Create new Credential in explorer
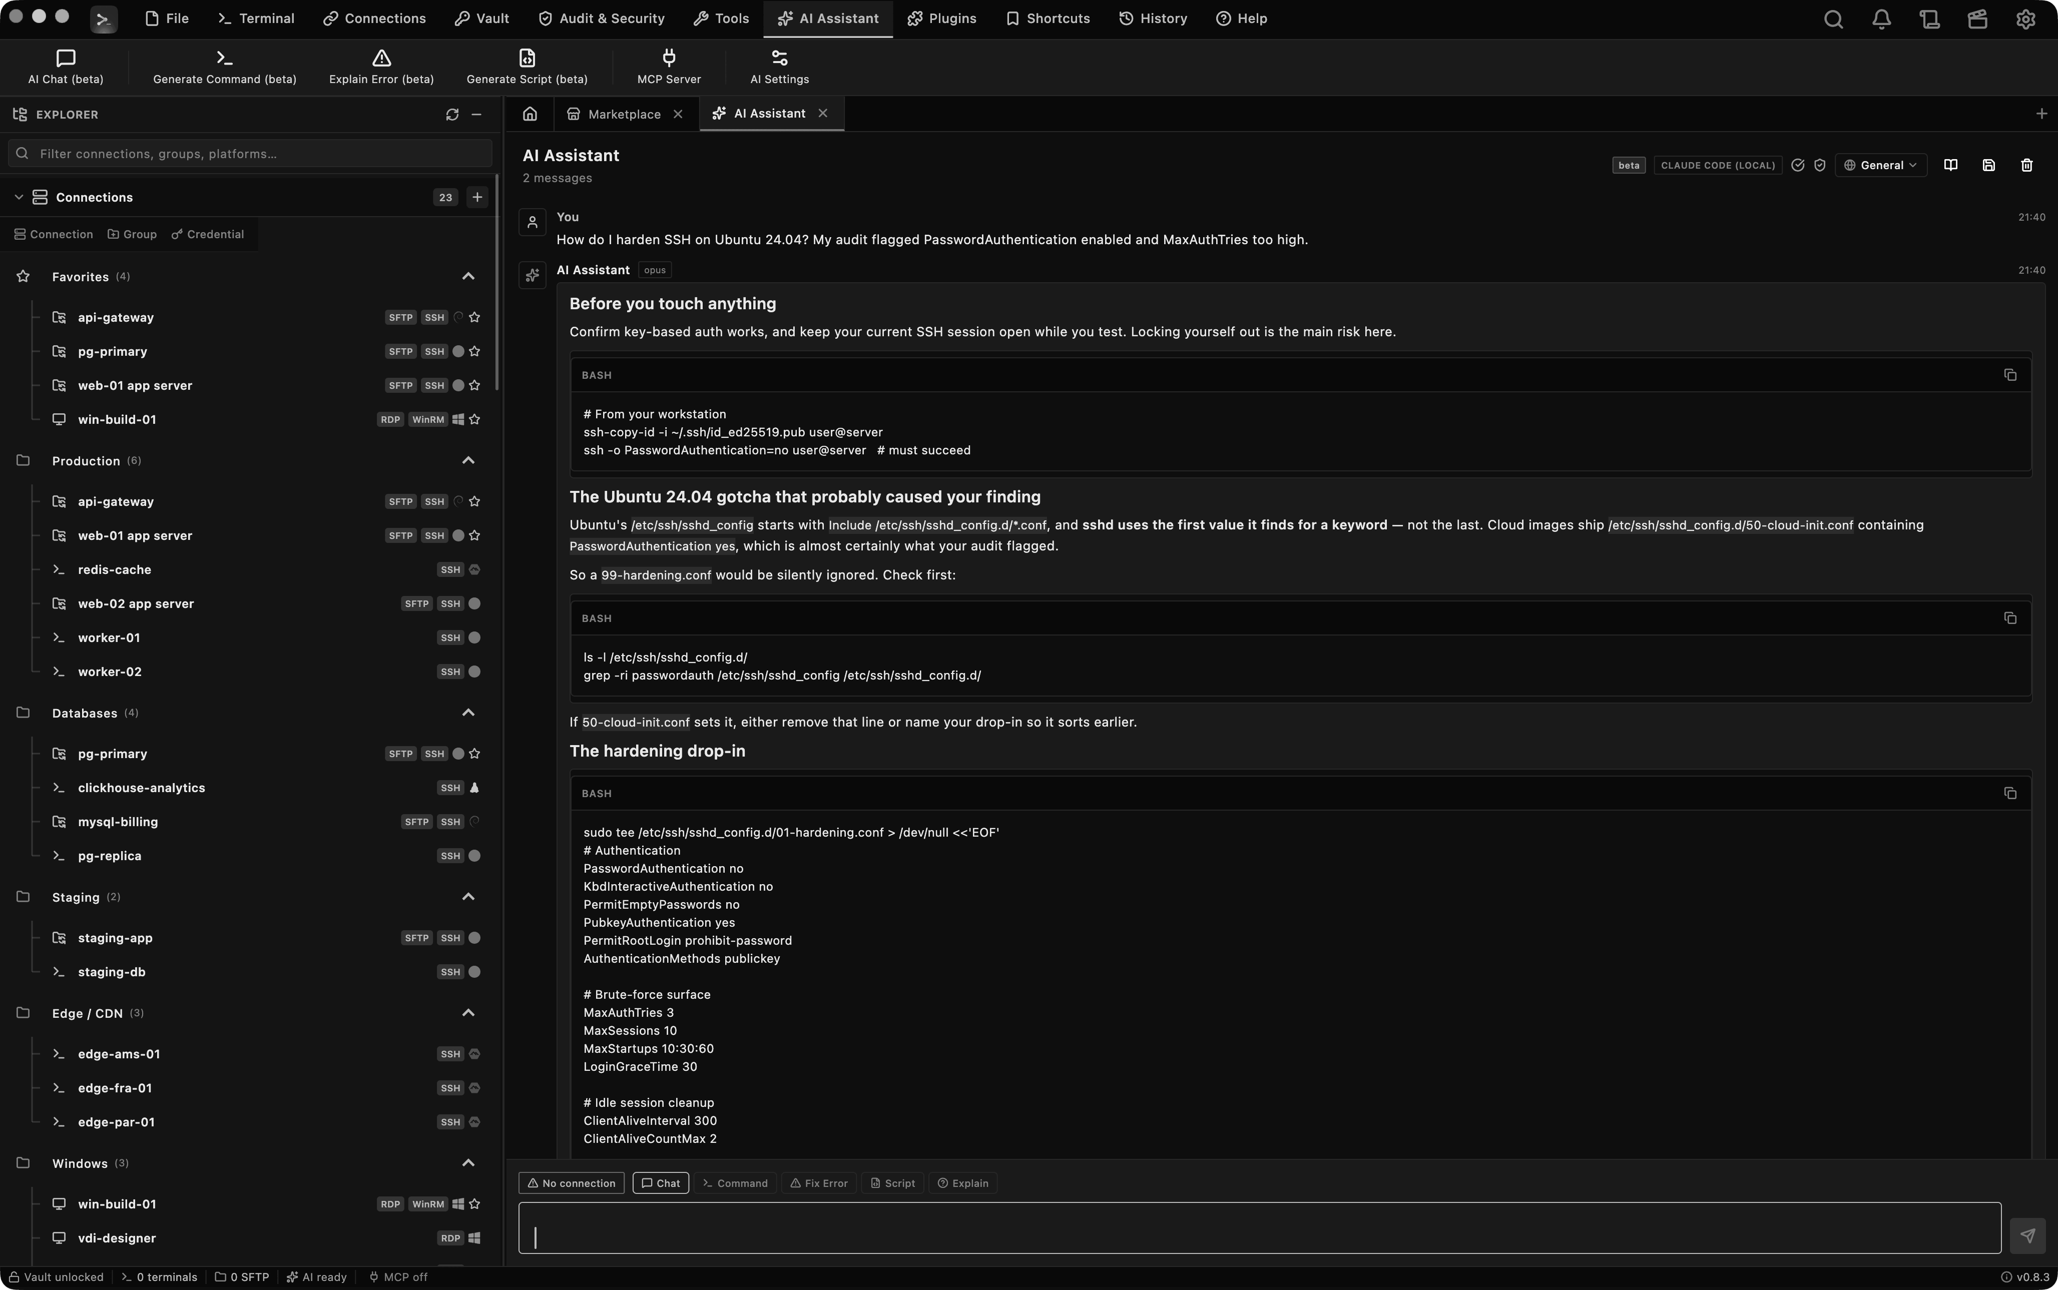The height and width of the screenshot is (1290, 2058). point(207,235)
